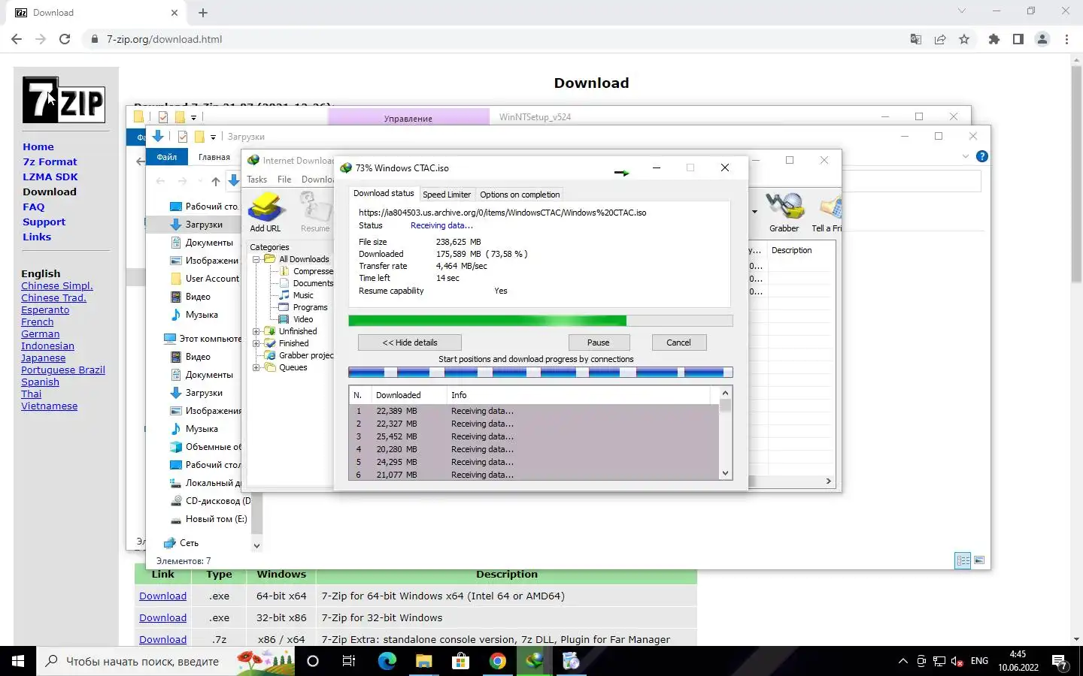Click the 7-Zip logo on the page
The image size is (1083, 676).
pyautogui.click(x=64, y=100)
